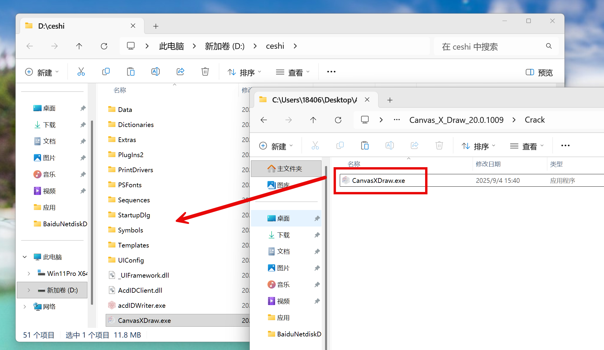Open the 查看 view dropdown in Crack window
604x350 pixels.
coord(527,146)
